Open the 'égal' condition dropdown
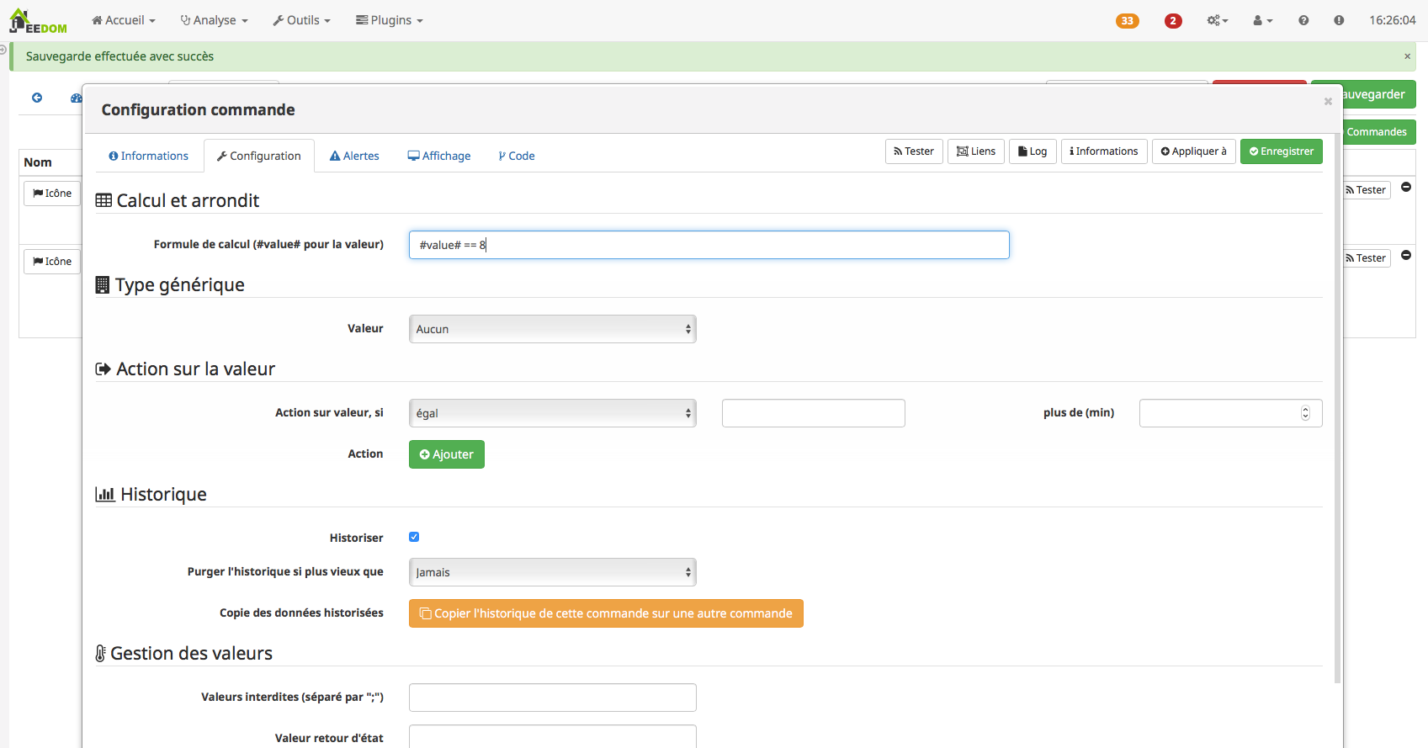This screenshot has width=1428, height=748. pyautogui.click(x=552, y=413)
